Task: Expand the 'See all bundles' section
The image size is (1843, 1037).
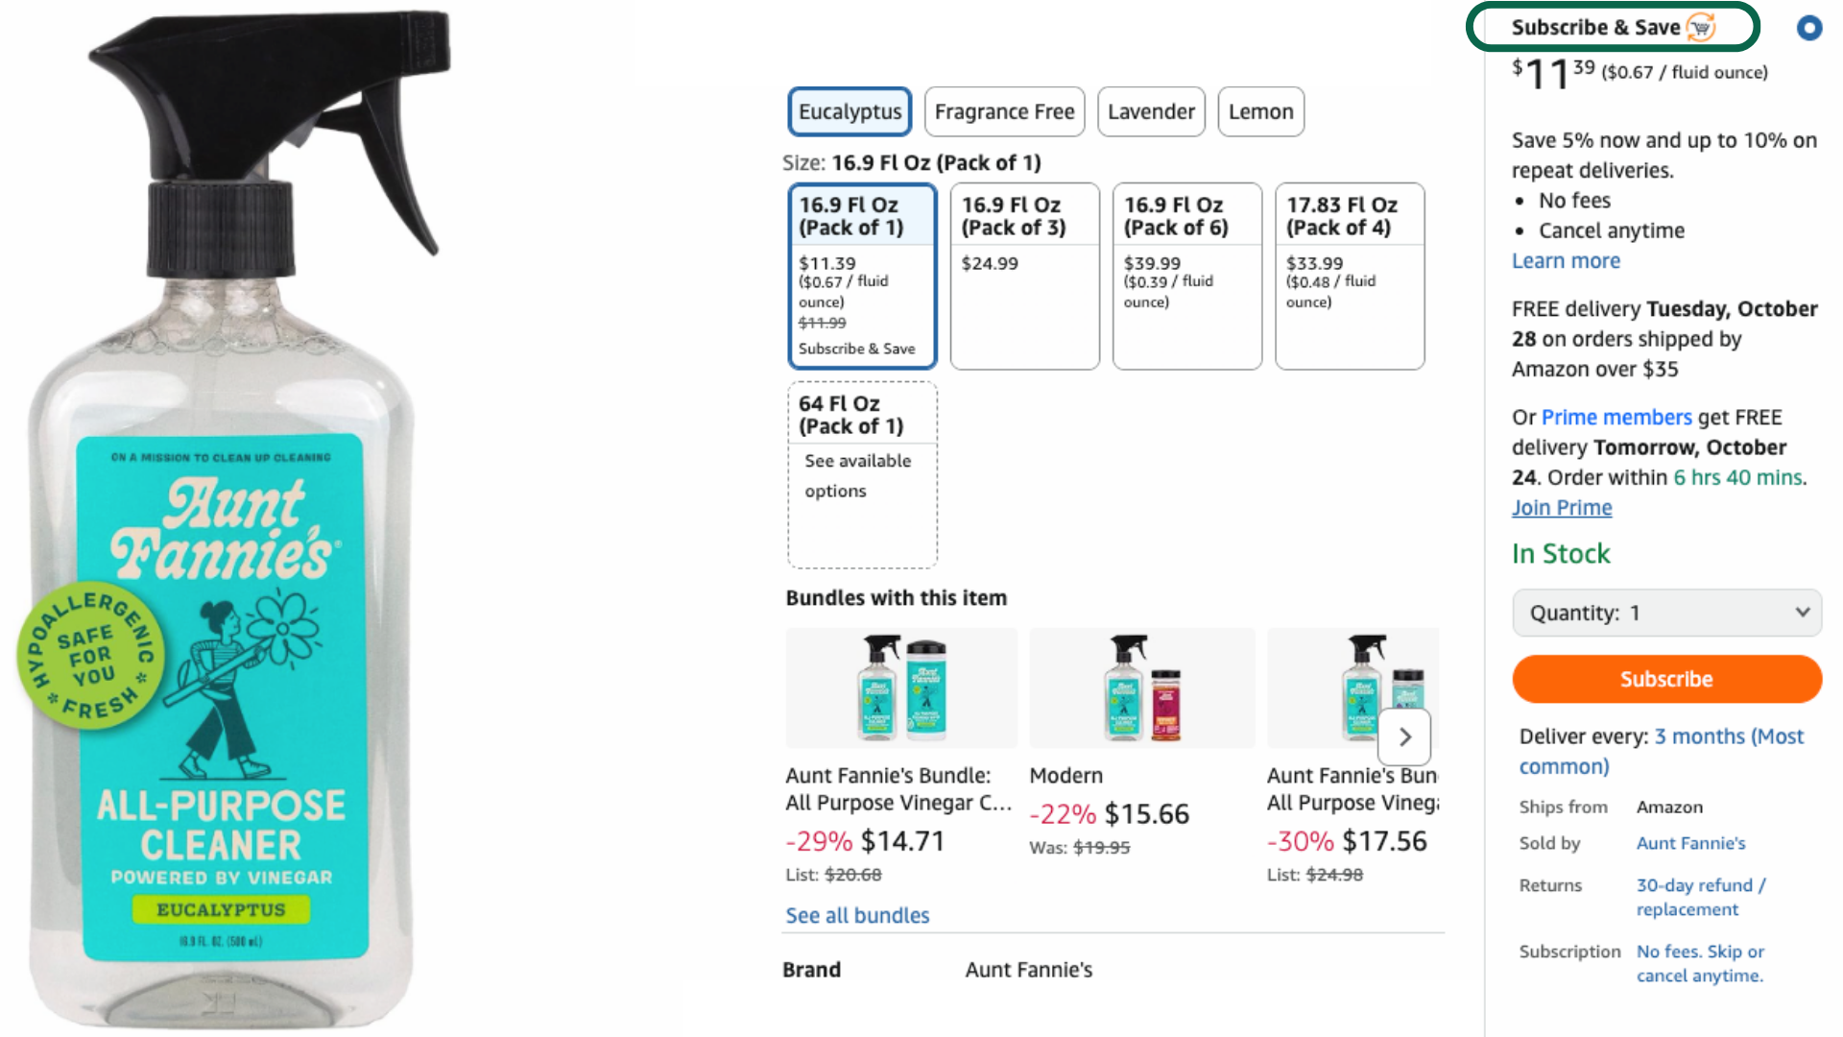Action: coord(856,915)
